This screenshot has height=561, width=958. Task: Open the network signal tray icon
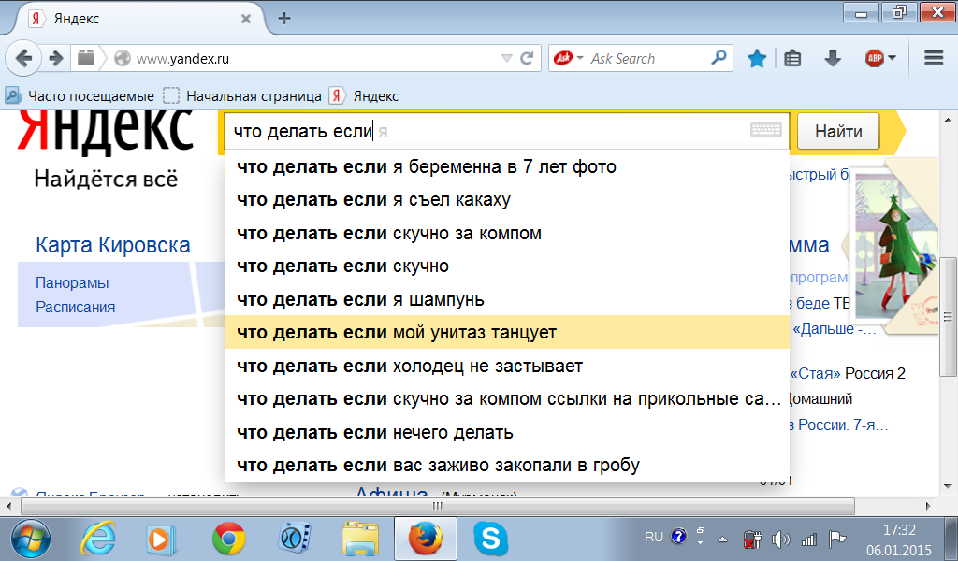pyautogui.click(x=809, y=539)
